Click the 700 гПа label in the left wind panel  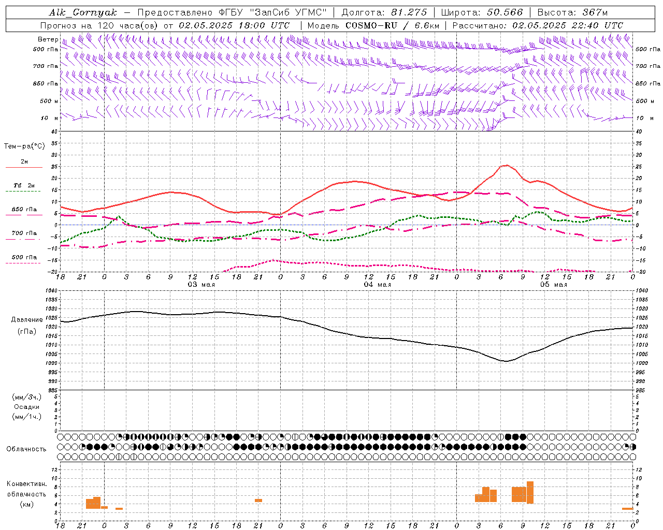[x=46, y=66]
